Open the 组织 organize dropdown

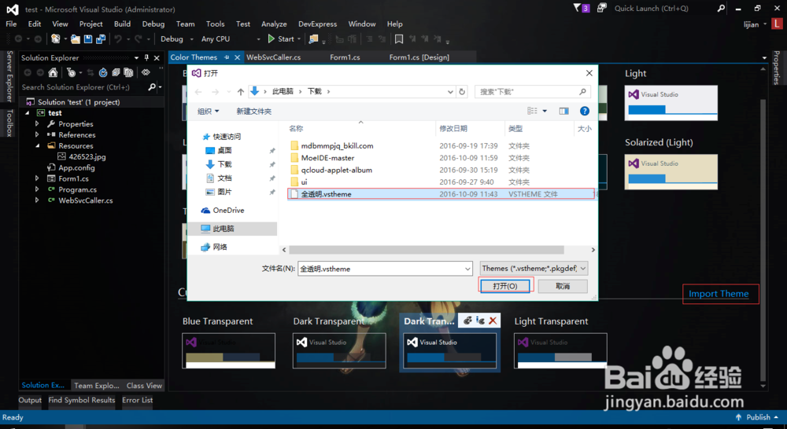pos(208,112)
